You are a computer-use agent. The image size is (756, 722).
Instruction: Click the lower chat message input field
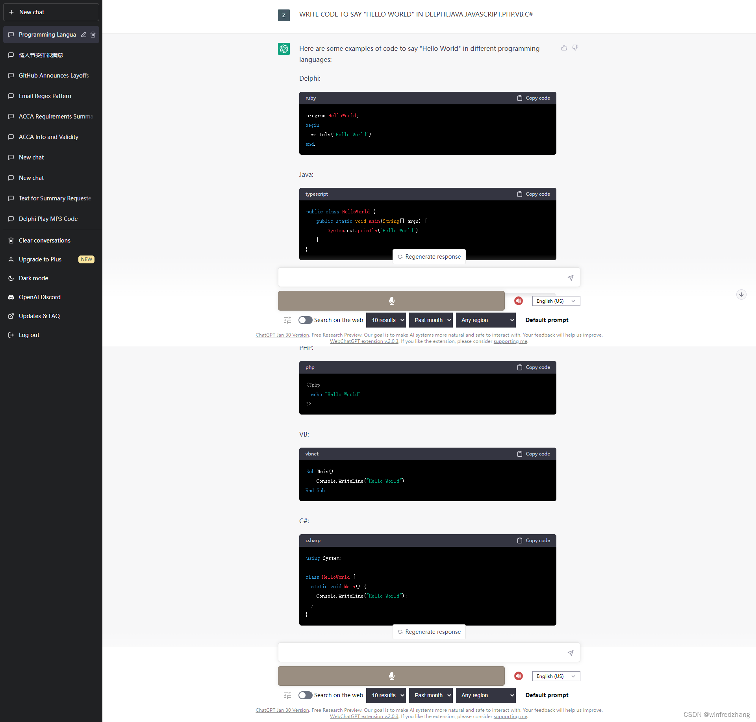click(421, 653)
